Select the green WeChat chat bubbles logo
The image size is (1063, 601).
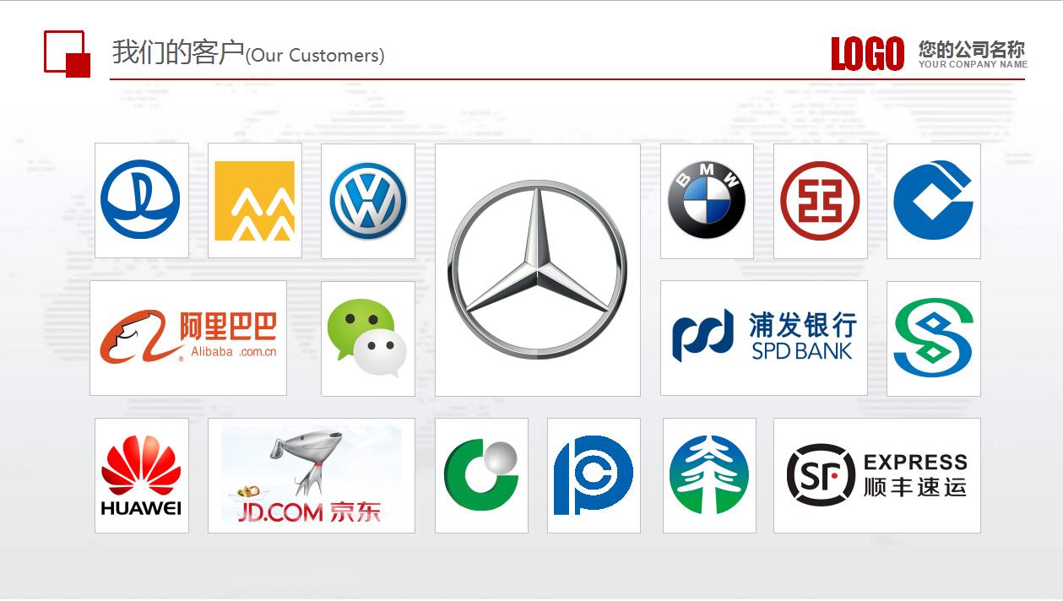[367, 338]
